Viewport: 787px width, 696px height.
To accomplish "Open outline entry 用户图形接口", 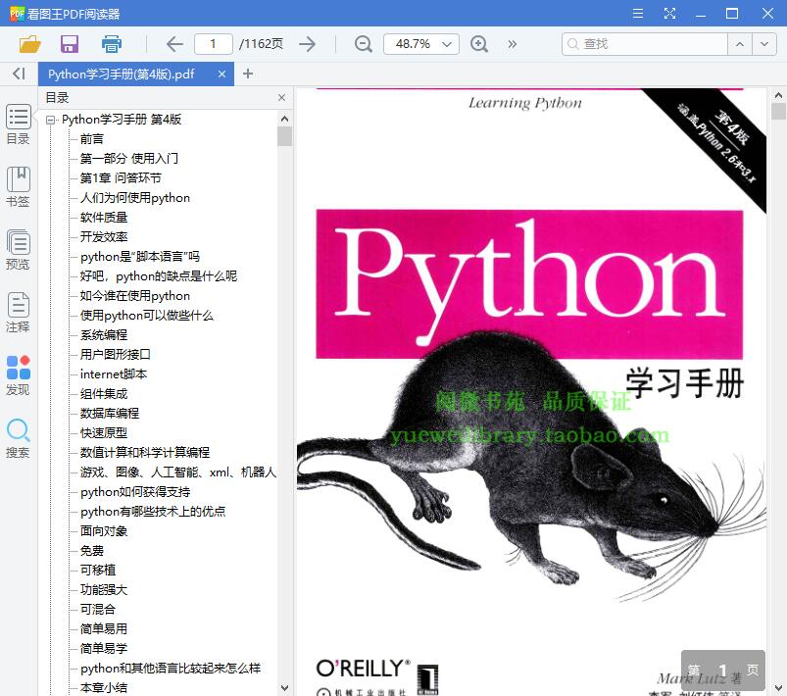I will [x=116, y=355].
